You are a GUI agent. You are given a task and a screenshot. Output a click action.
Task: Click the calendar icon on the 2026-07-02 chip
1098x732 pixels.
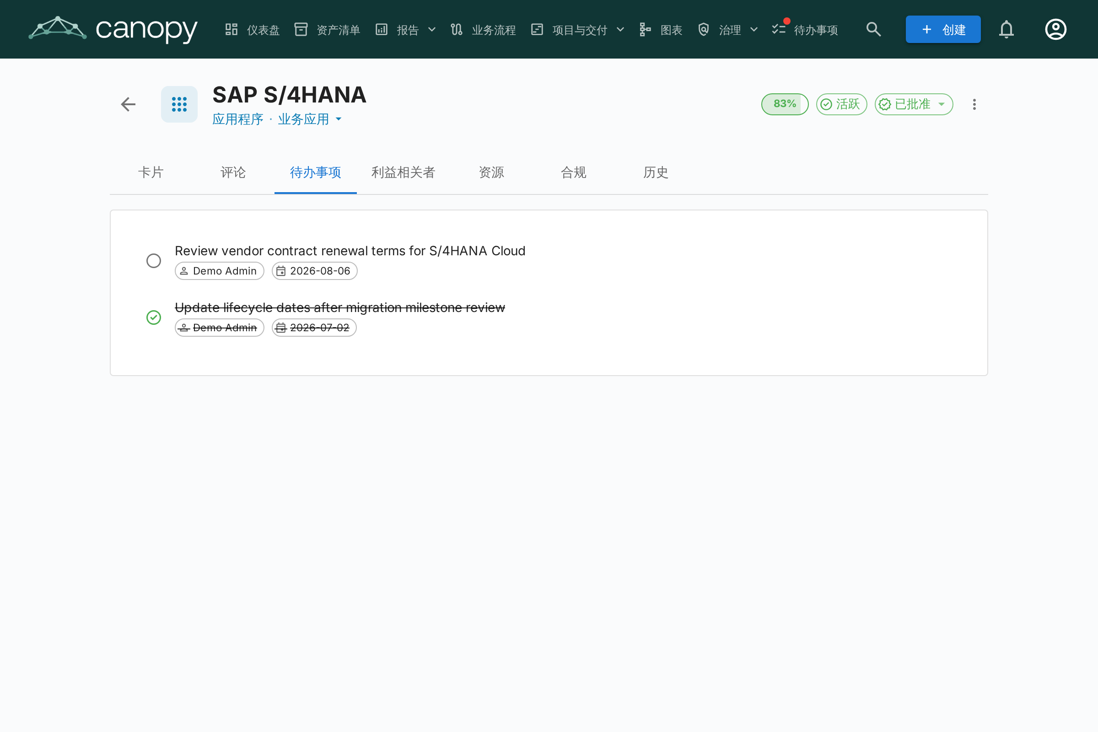[280, 328]
